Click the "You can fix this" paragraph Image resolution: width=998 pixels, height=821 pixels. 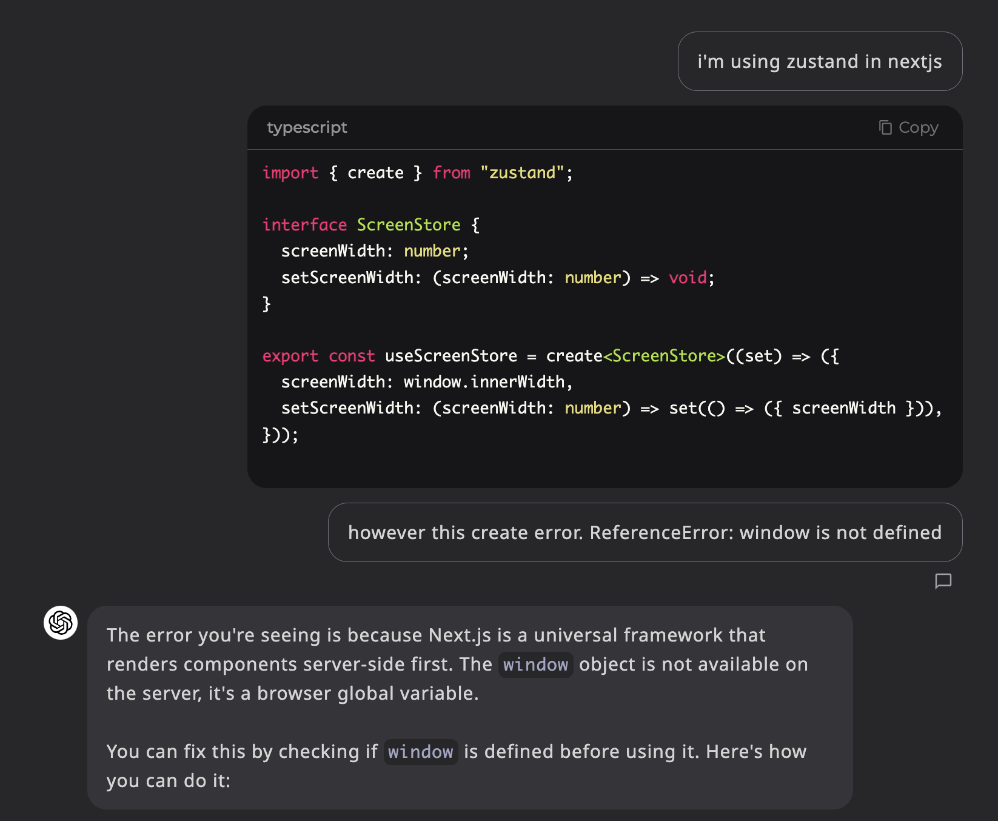pyautogui.click(x=456, y=766)
